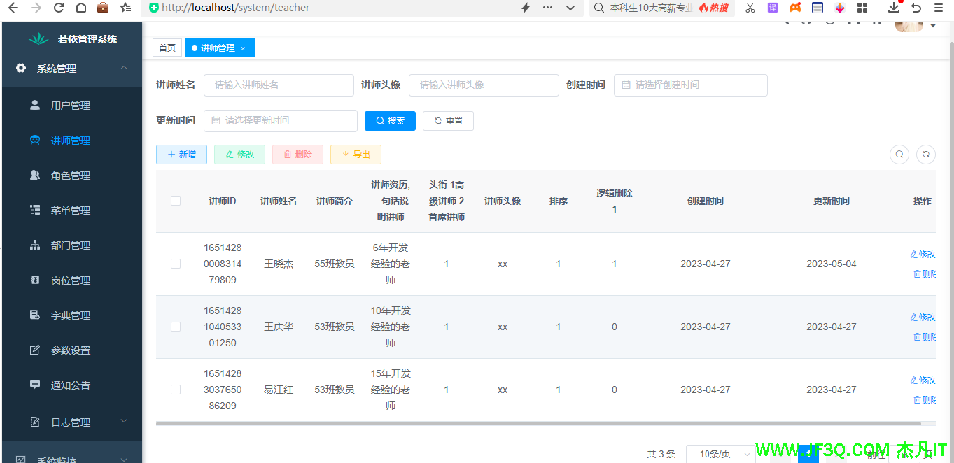Close the 讲师管理 tab with x icon

(x=243, y=48)
